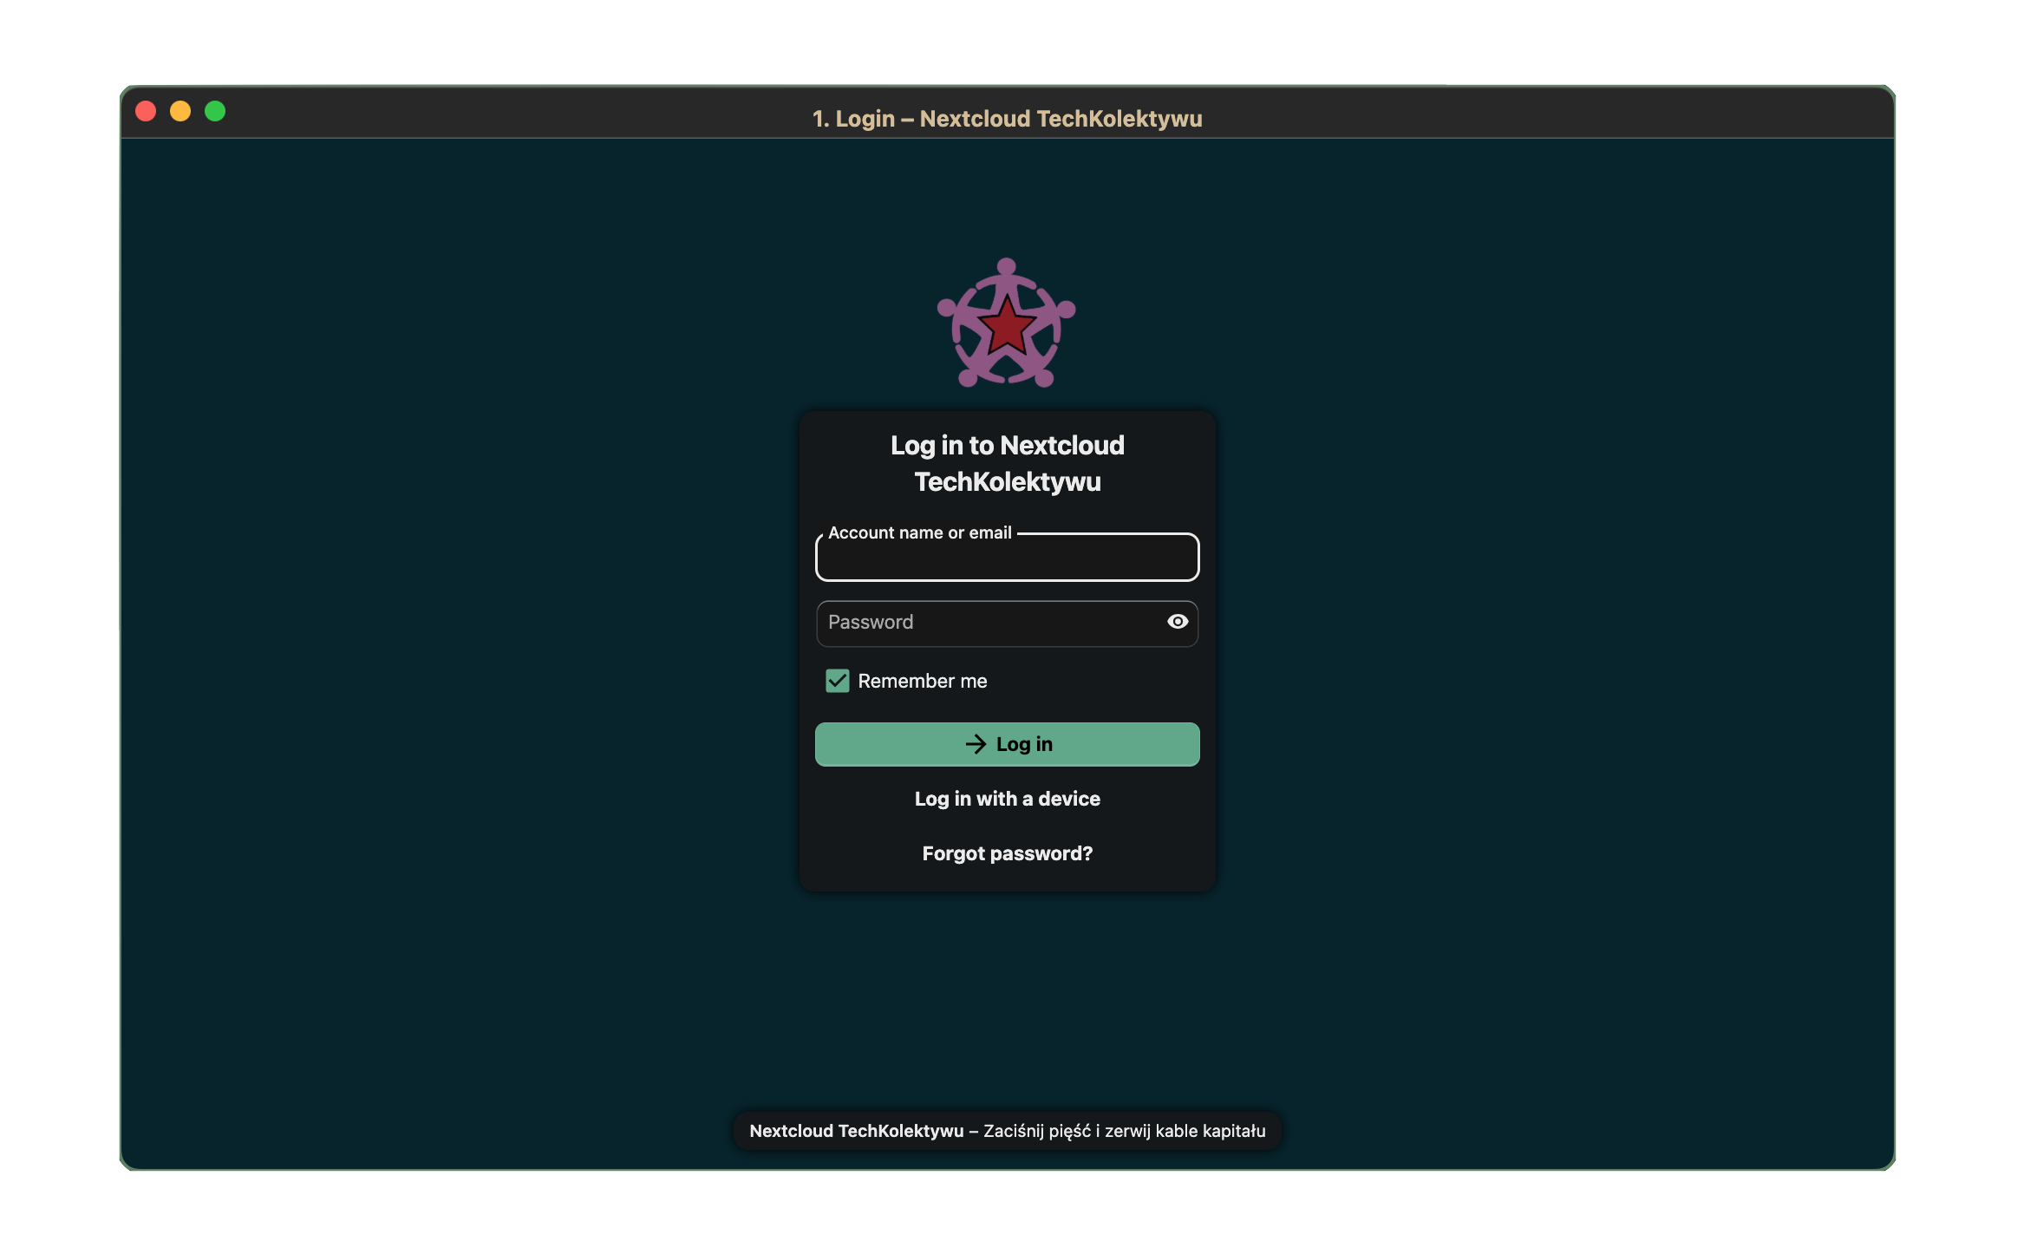Toggle password visibility eye icon

(x=1177, y=622)
